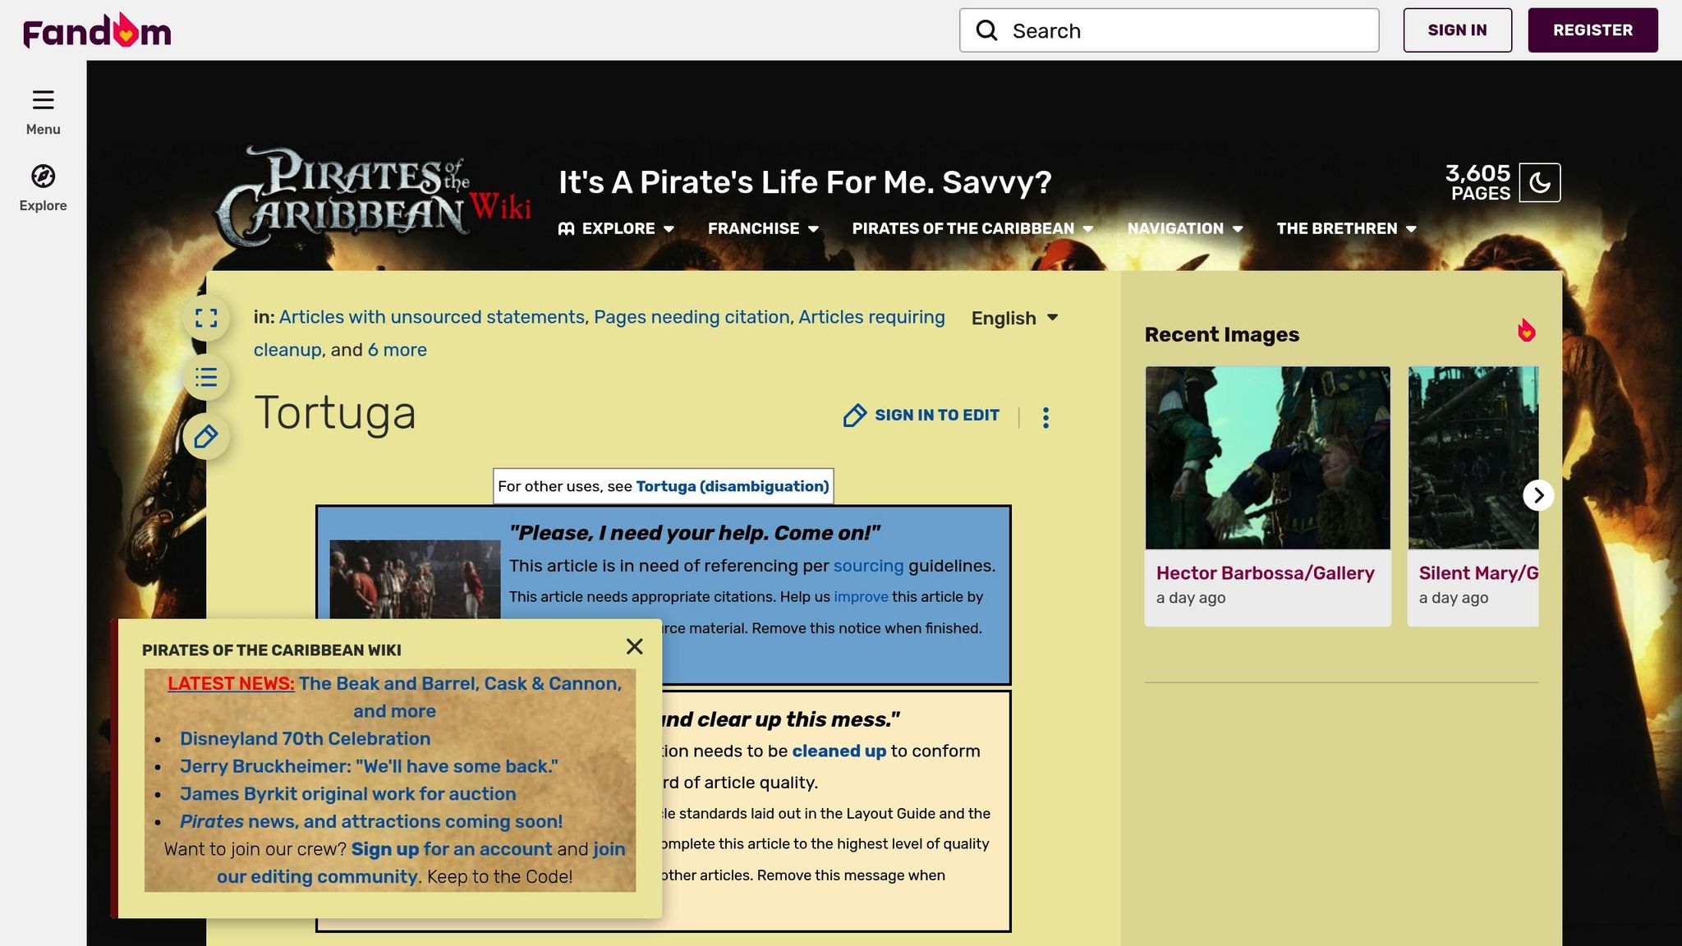Open the table of contents icon
The height and width of the screenshot is (946, 1682).
(206, 377)
